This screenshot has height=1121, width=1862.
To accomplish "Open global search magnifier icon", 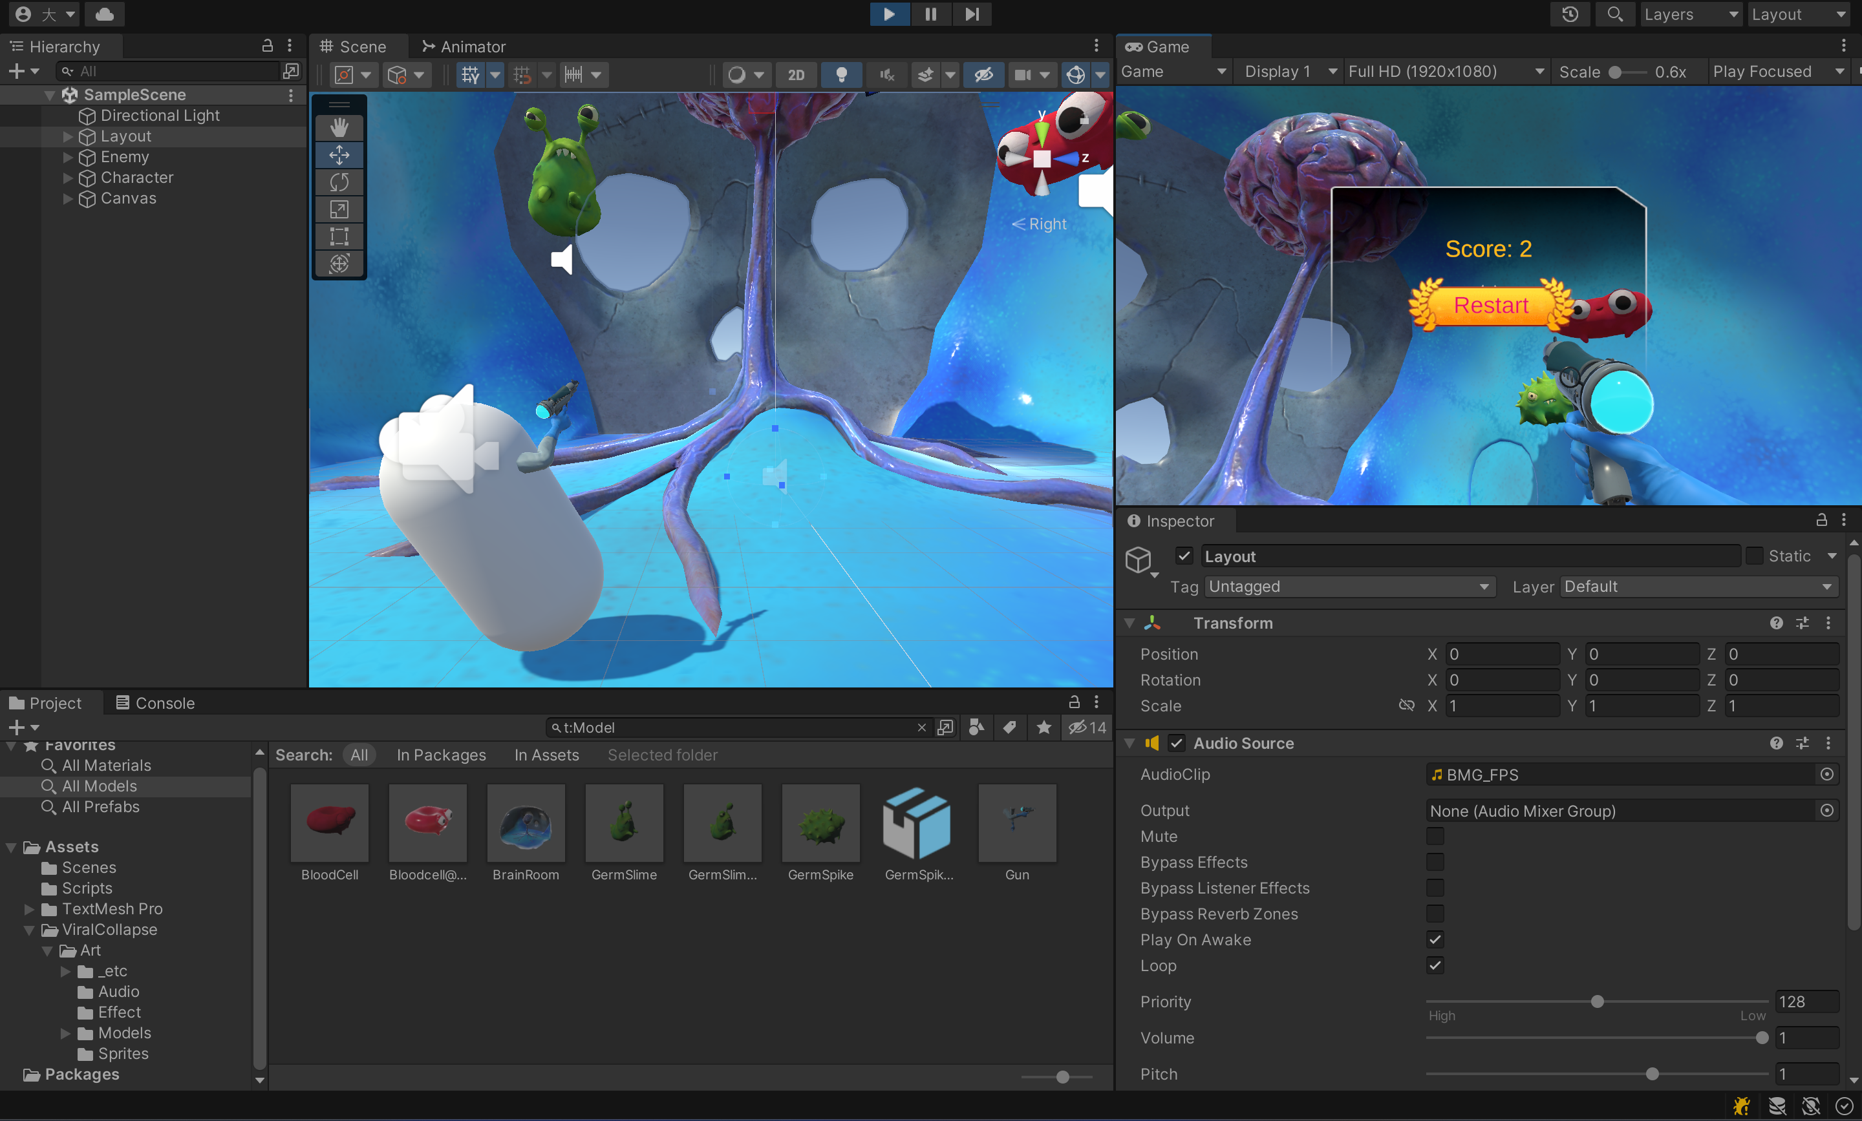I will [1615, 14].
